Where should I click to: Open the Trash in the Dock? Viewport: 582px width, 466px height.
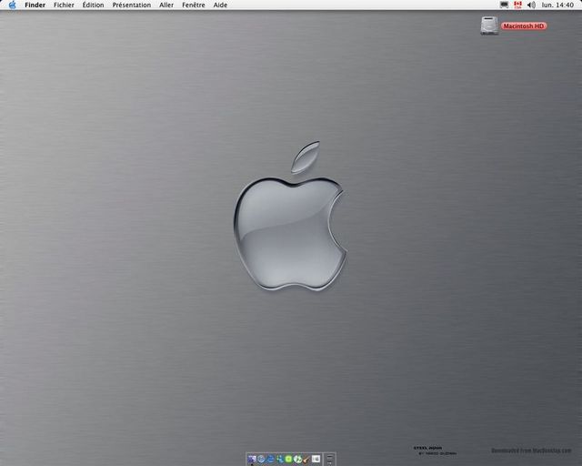[x=329, y=459]
